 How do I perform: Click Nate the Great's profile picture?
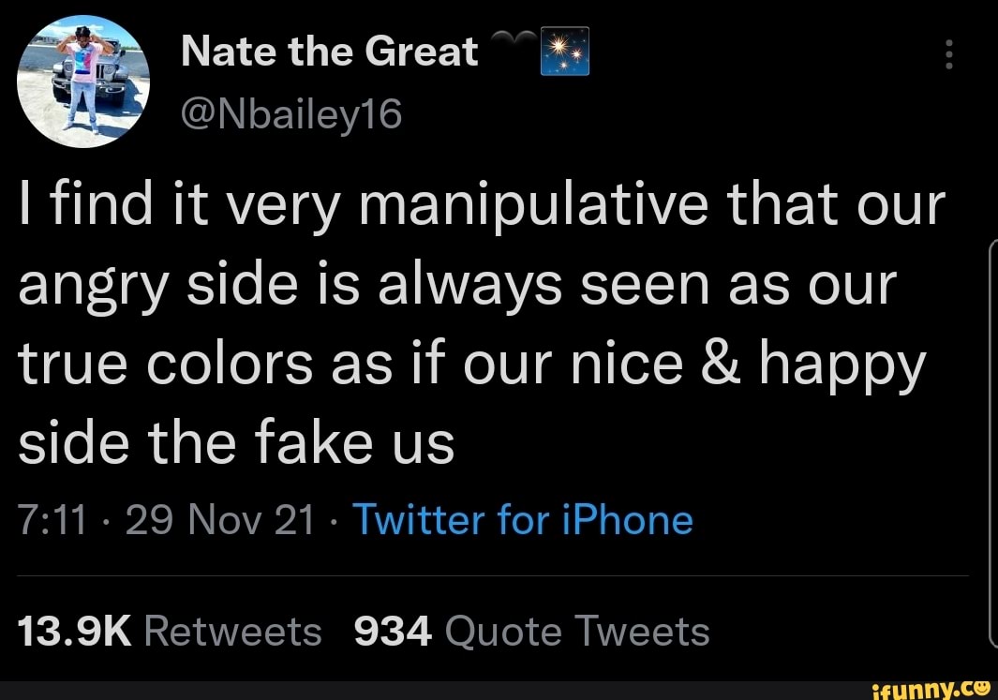(x=85, y=83)
